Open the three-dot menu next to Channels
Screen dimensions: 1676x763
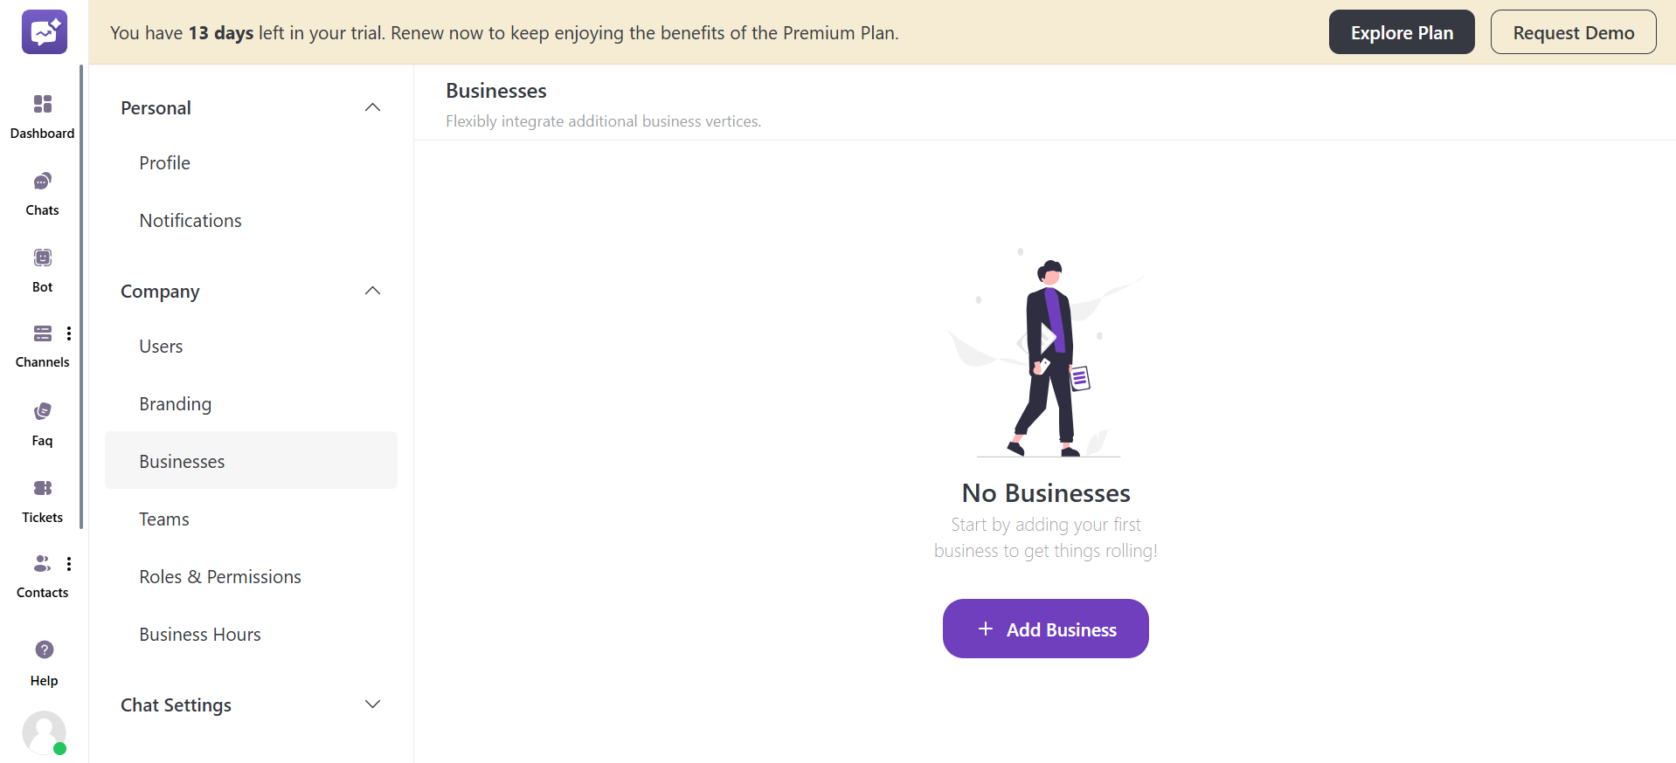click(69, 333)
